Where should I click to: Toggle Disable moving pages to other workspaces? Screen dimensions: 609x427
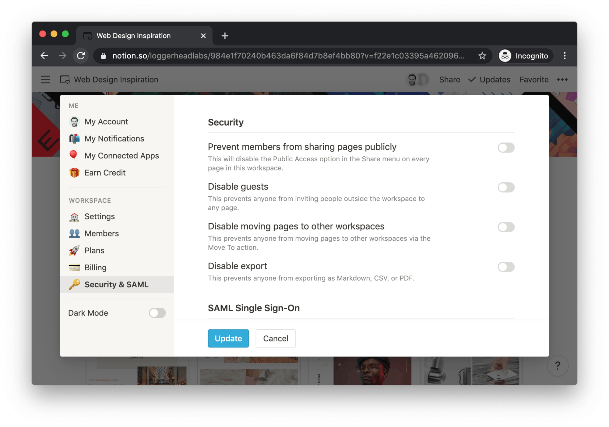(x=506, y=227)
